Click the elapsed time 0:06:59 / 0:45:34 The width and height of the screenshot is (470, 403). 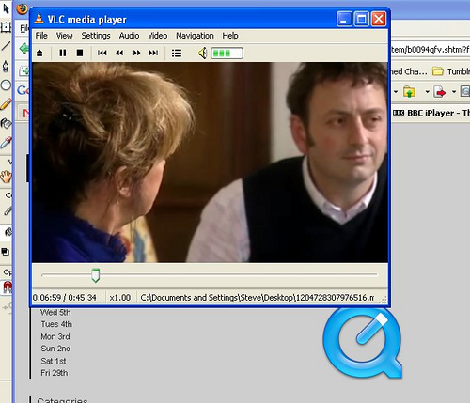65,298
